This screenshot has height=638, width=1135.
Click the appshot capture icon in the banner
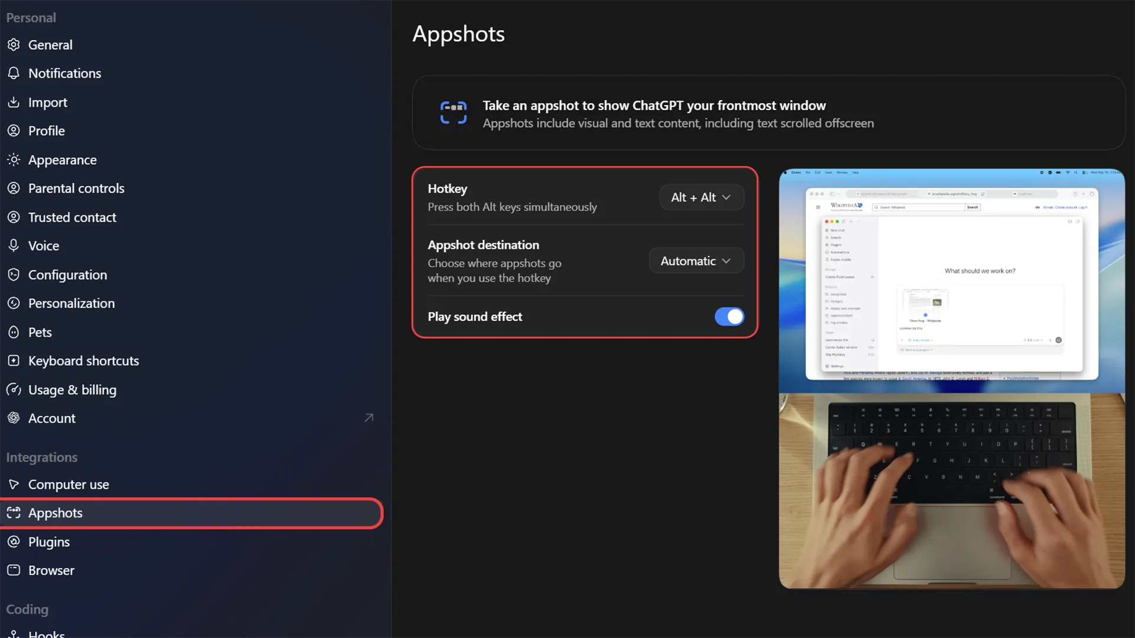[x=453, y=112]
